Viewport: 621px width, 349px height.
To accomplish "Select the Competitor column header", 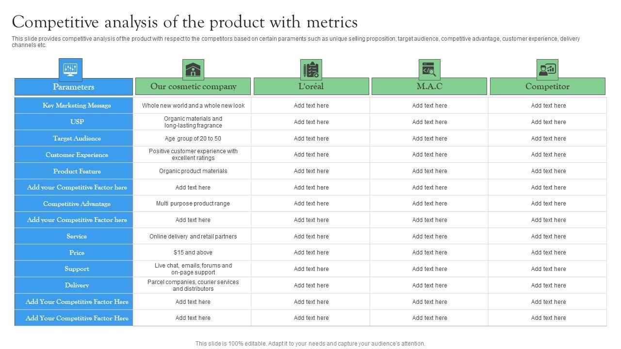I will tap(547, 86).
